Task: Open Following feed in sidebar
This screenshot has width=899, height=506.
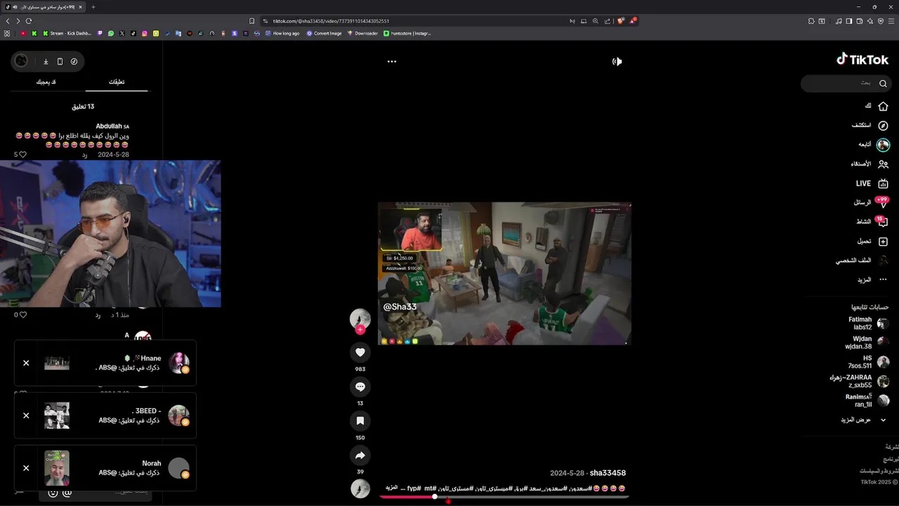Action: [x=874, y=144]
